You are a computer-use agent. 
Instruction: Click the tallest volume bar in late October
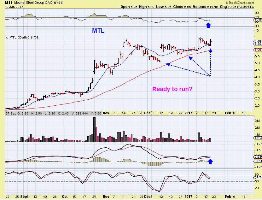pyautogui.click(x=94, y=130)
